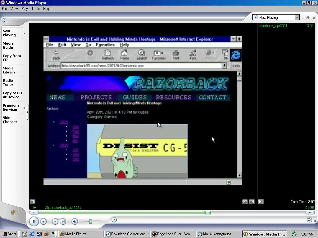
Task: Close the inner player with the X button
Action: (314, 18)
